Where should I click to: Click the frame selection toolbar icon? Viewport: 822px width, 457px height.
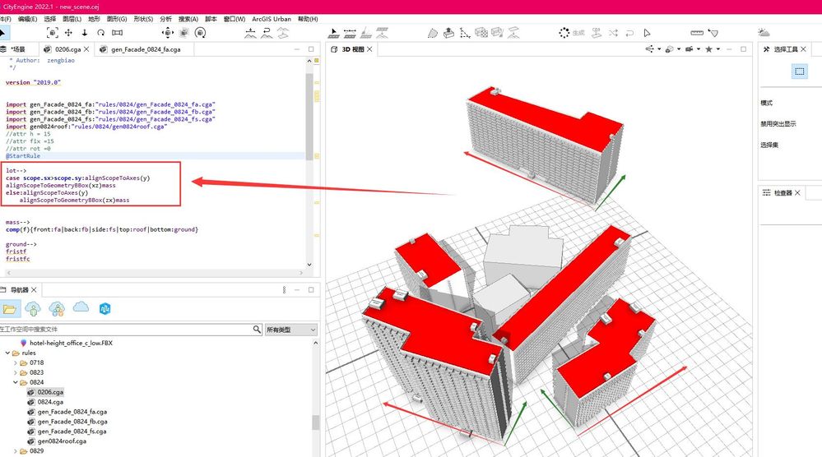pyautogui.click(x=53, y=32)
